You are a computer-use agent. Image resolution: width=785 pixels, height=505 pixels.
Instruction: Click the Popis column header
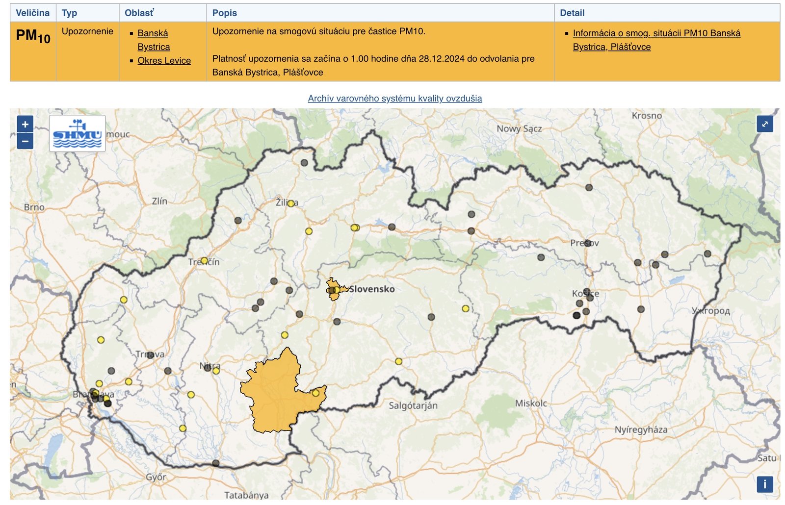[380, 13]
